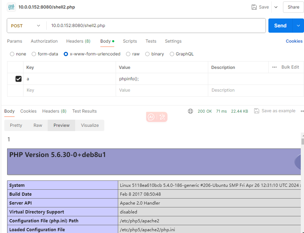Click the Share button
The image size is (304, 233).
click(293, 7)
